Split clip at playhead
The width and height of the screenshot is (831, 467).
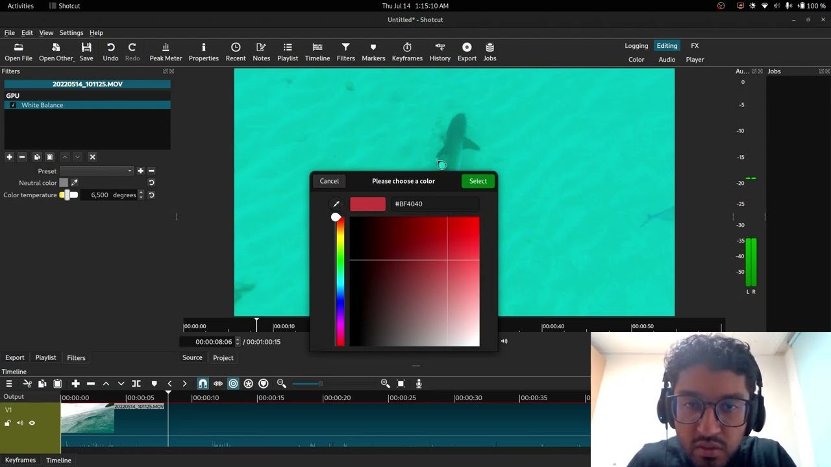point(136,384)
